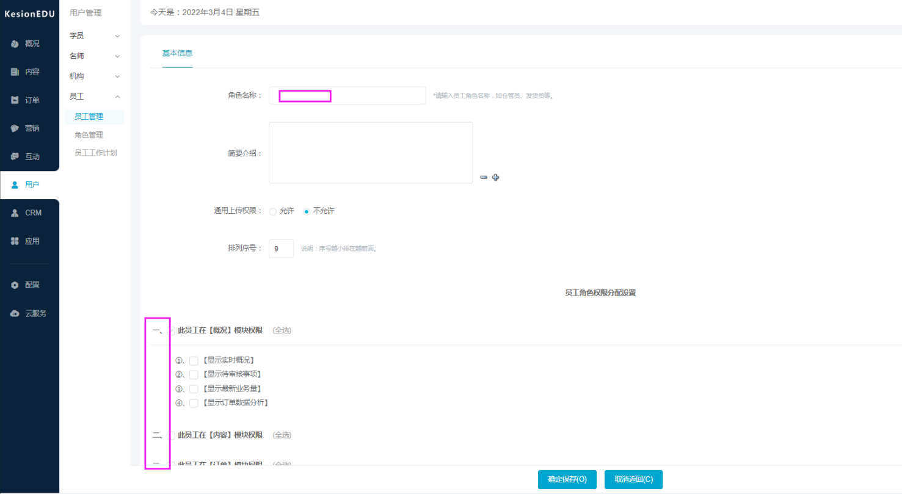The height and width of the screenshot is (494, 902).
Task: Open the 互动 interaction sidebar icon
Action: [15, 156]
